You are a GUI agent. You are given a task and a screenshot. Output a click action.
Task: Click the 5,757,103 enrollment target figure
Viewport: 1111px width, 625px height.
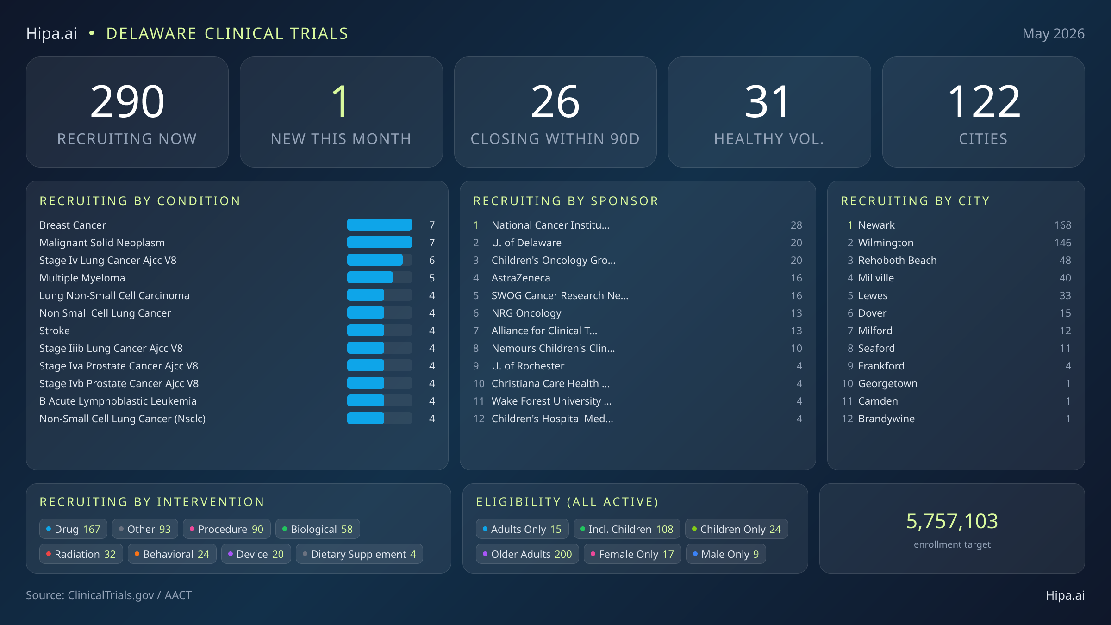952,521
